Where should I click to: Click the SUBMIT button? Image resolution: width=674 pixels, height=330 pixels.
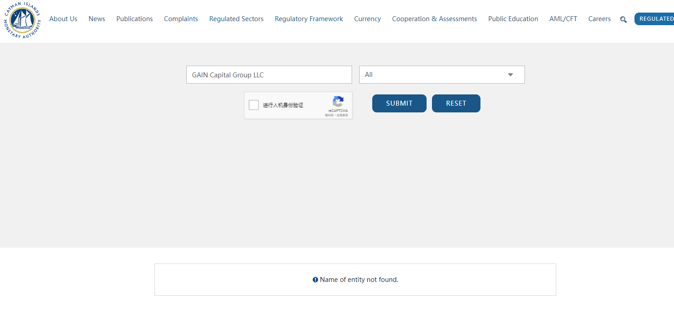click(399, 103)
